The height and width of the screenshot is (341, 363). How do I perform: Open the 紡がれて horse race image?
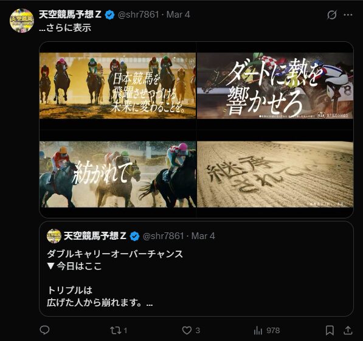117,174
